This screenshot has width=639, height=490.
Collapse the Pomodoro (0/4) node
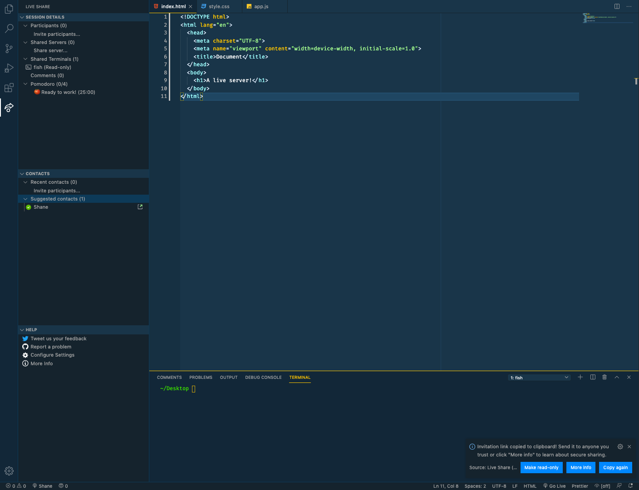(25, 84)
